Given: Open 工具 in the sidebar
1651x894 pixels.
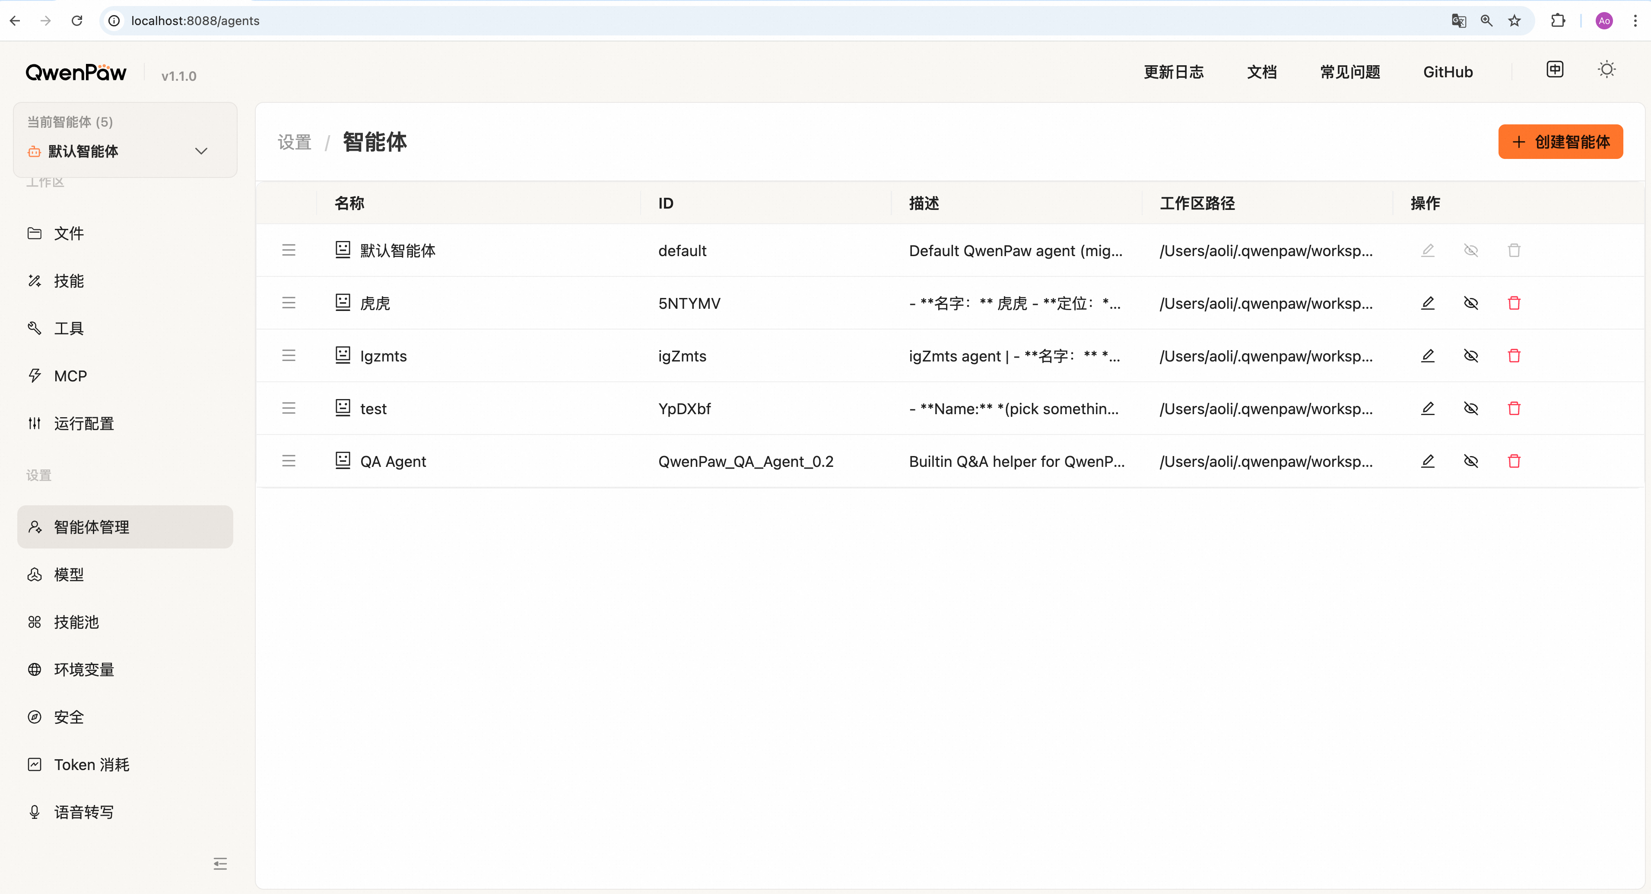Looking at the screenshot, I should coord(125,328).
